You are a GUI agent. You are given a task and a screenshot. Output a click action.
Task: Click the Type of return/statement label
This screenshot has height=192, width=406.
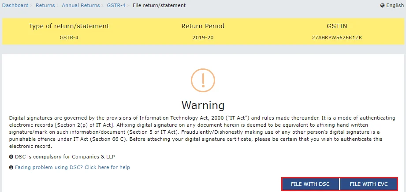(69, 26)
